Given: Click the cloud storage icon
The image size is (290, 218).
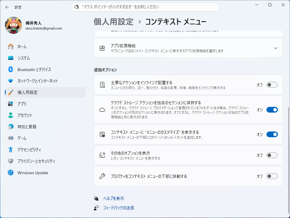Looking at the screenshot, I should [x=102, y=110].
